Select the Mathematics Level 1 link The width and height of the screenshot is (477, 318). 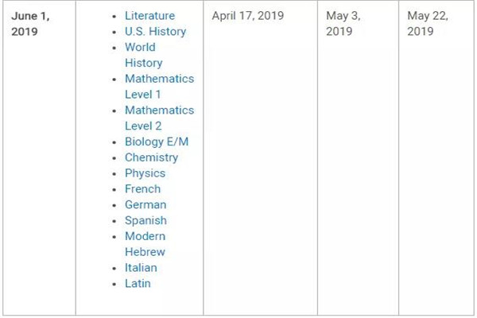point(159,87)
